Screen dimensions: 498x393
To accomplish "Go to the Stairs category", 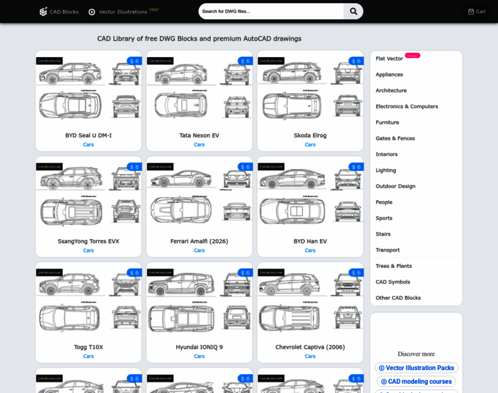I will point(416,234).
